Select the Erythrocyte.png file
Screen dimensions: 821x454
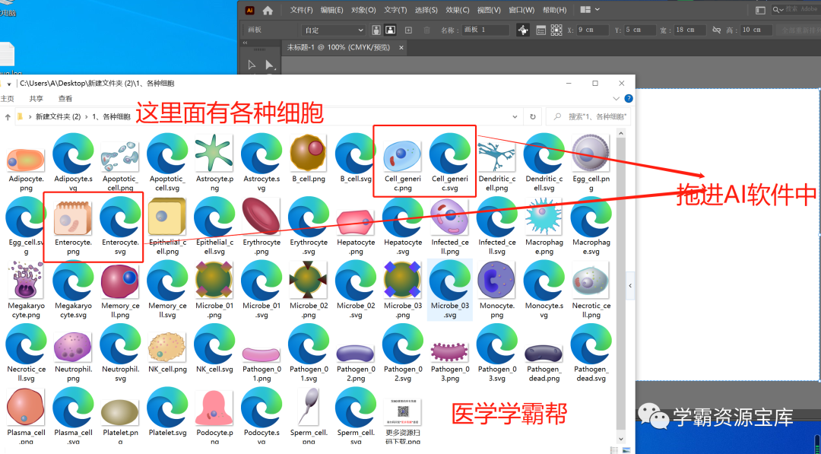(x=262, y=227)
